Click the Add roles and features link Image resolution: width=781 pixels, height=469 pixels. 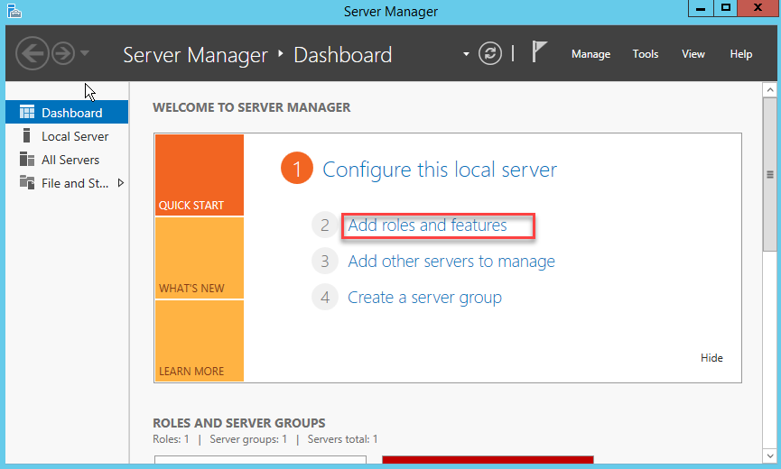(427, 225)
